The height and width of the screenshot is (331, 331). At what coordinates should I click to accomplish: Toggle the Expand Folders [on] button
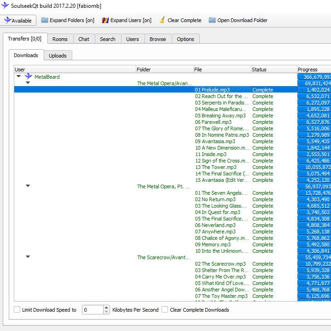coord(68,20)
